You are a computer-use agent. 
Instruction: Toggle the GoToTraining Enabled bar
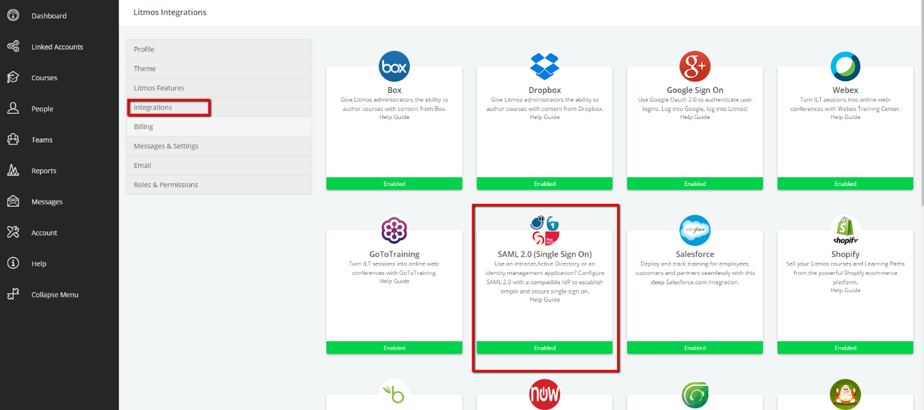394,348
